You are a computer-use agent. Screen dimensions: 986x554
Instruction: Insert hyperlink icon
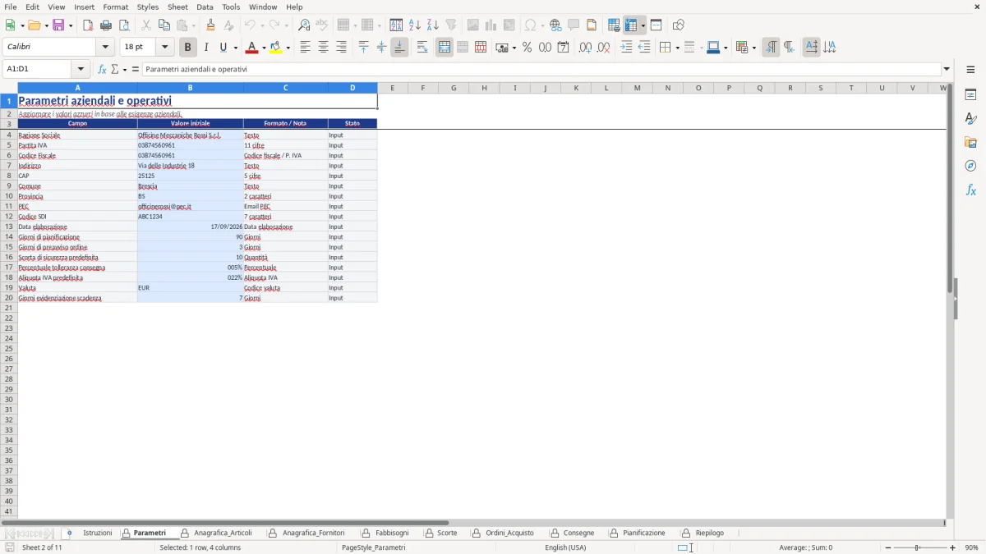pos(555,25)
